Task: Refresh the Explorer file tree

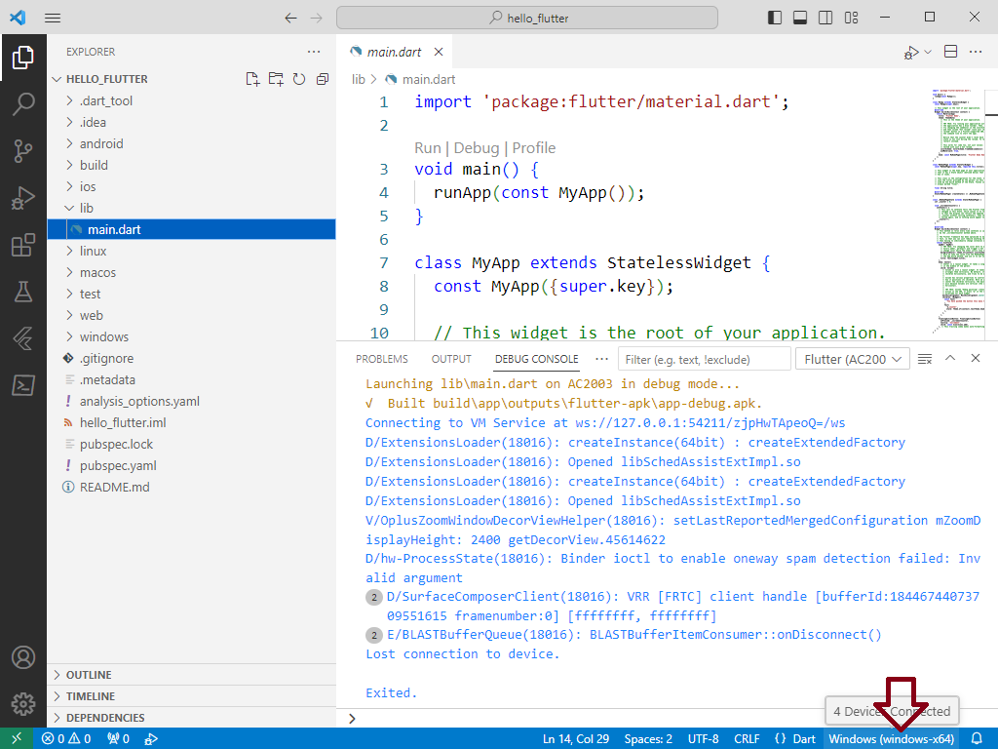Action: click(299, 79)
